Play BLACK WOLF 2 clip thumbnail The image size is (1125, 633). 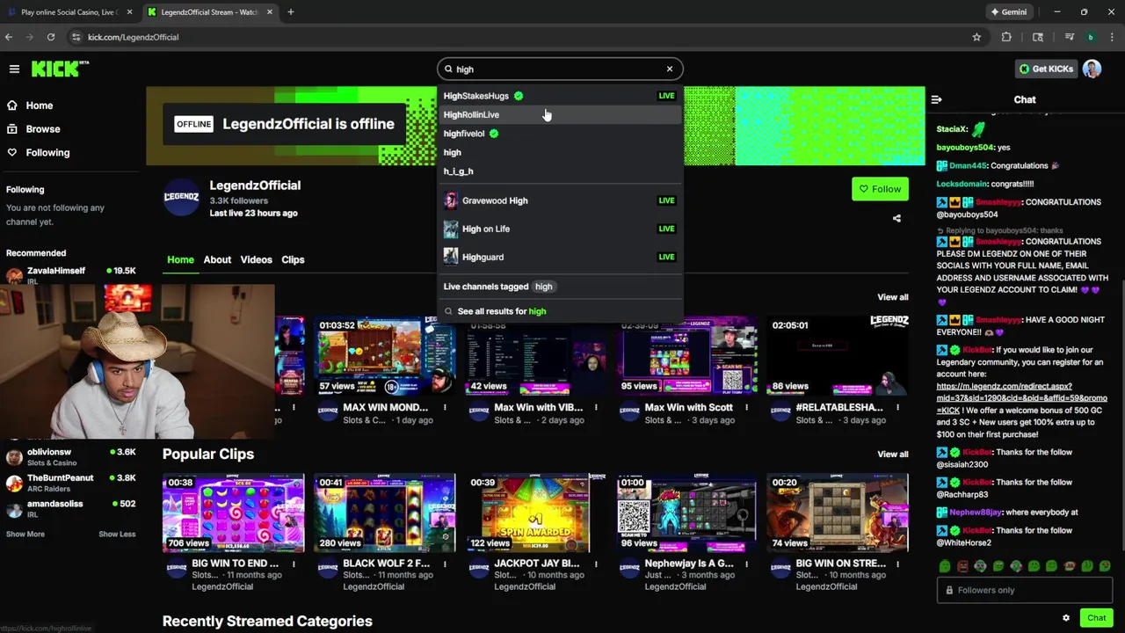pyautogui.click(x=384, y=513)
